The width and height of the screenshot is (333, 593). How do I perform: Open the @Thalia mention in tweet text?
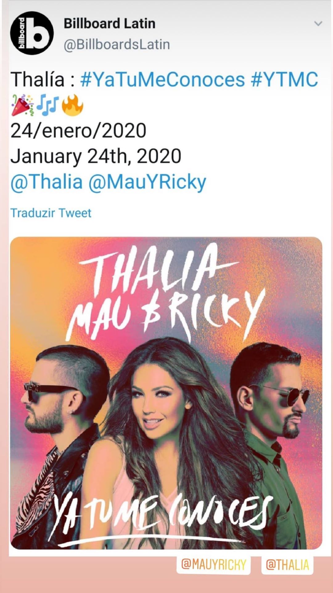coord(47,182)
